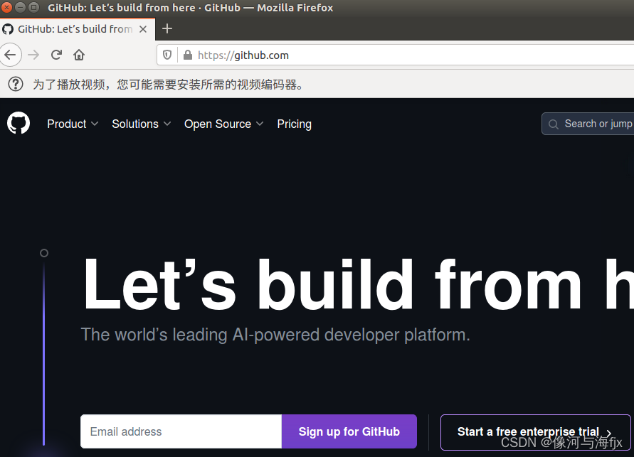Open a new tab with the plus icon
This screenshot has height=457, width=634.
167,28
